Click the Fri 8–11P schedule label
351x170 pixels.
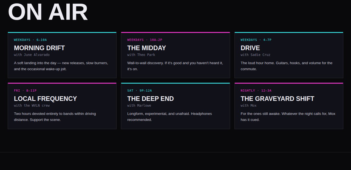pyautogui.click(x=25, y=90)
